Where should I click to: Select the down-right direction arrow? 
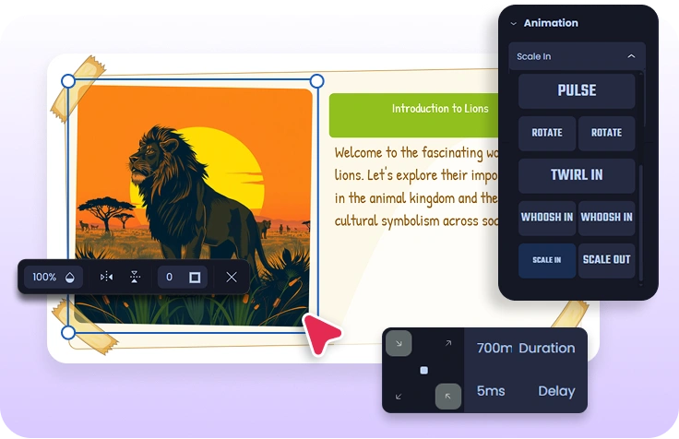click(399, 343)
